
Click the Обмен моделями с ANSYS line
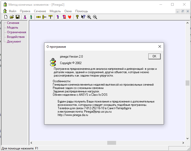tap(80, 95)
